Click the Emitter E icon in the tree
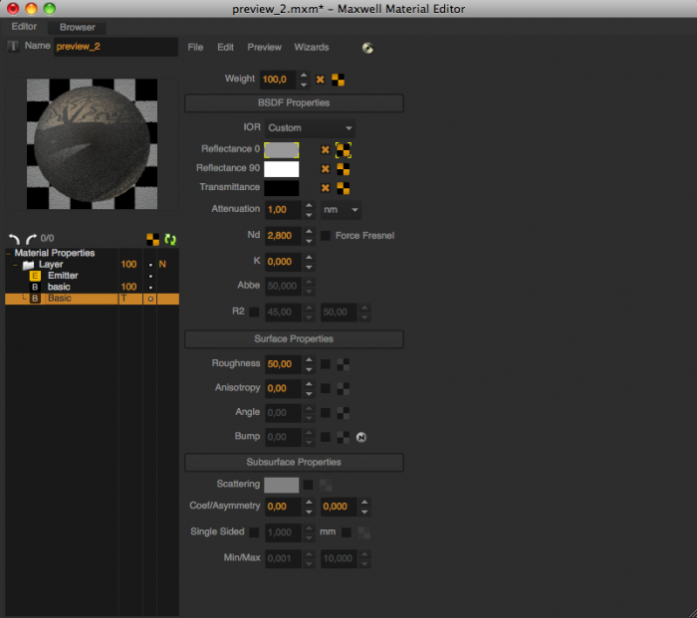 point(35,276)
